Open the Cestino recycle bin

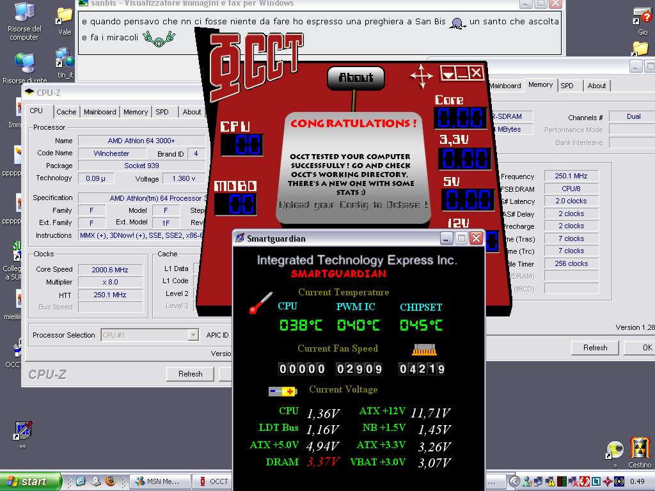[640, 452]
